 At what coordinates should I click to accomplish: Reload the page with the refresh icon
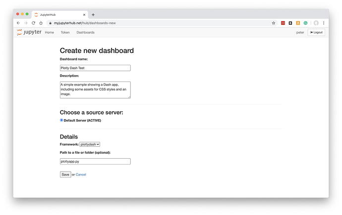click(x=33, y=23)
